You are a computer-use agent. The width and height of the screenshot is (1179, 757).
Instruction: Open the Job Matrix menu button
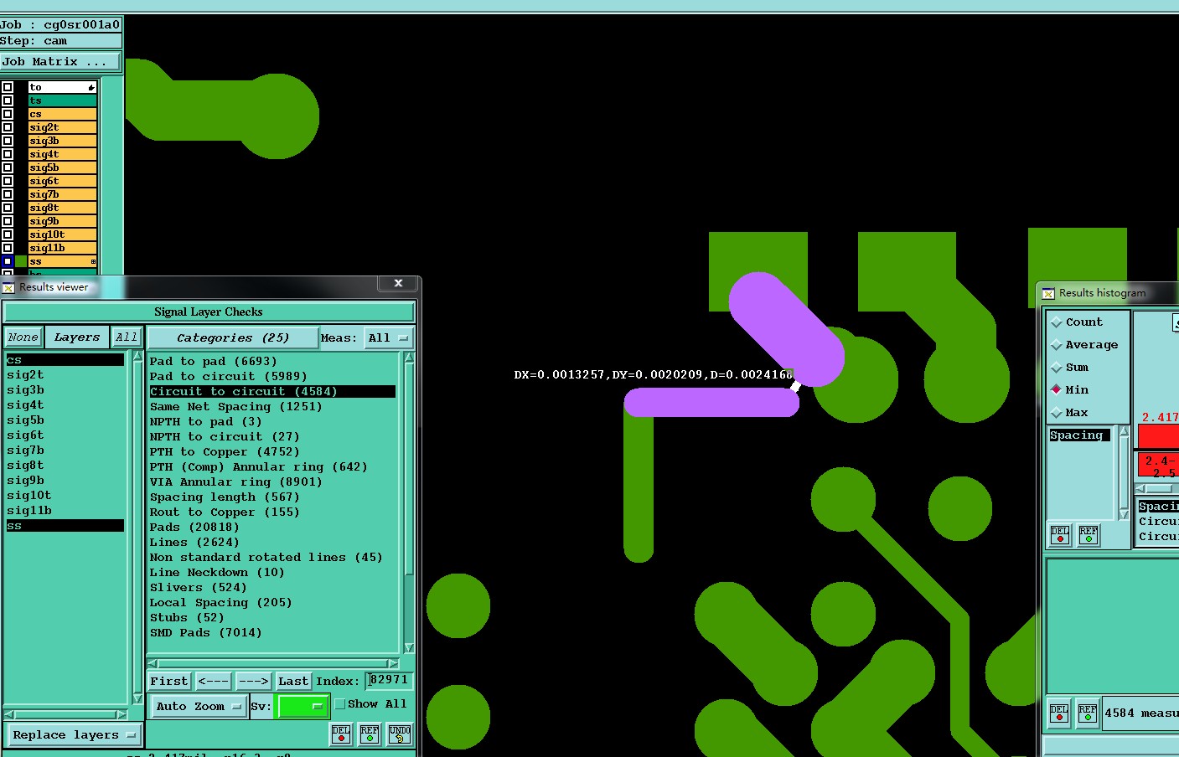click(x=60, y=62)
